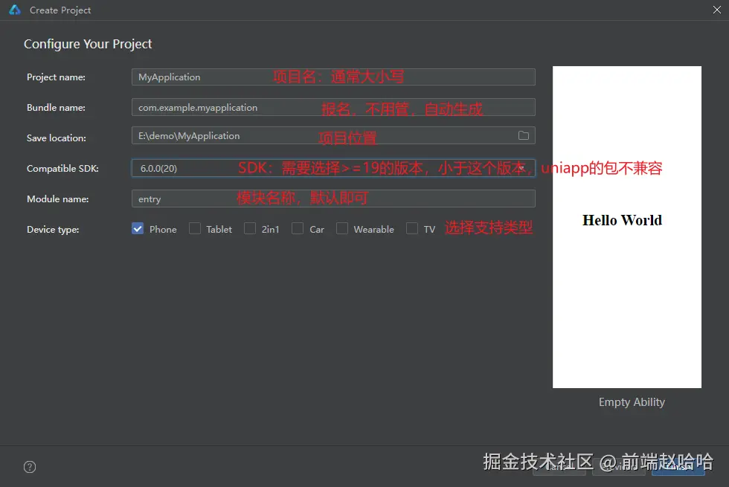Click the "Empty Ability" caption
729x487 pixels.
[x=632, y=402]
